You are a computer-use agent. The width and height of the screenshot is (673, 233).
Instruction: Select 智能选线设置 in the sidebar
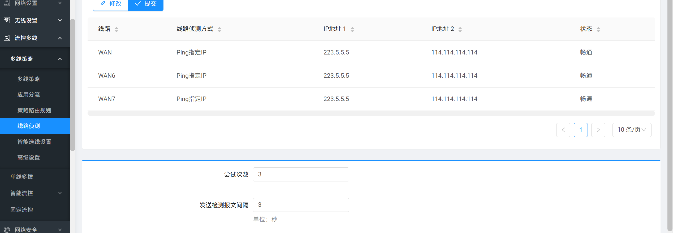(x=34, y=142)
